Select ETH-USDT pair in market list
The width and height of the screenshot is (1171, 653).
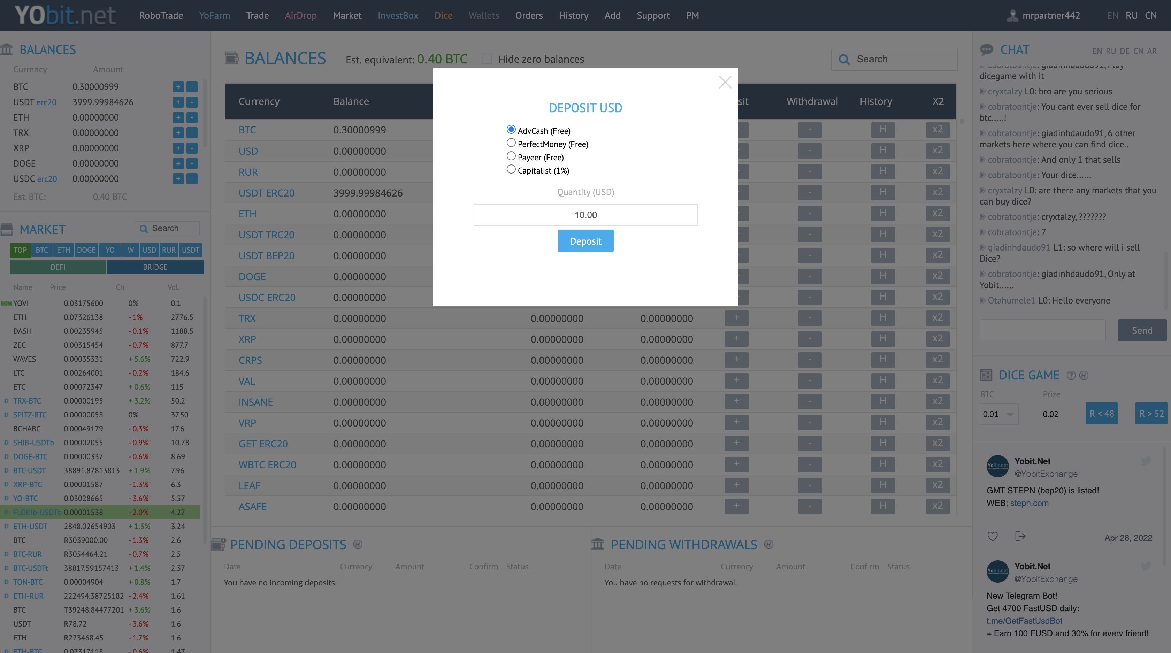[30, 526]
